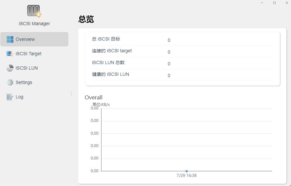Click the iSCSI LUN pie icon
Viewport: 291px width, 186px height.
tap(10, 68)
